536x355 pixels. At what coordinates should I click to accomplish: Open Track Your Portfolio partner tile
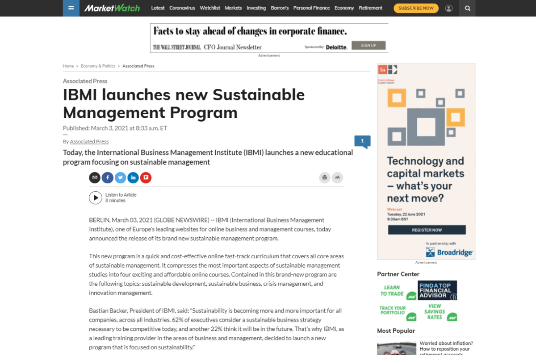click(397, 312)
